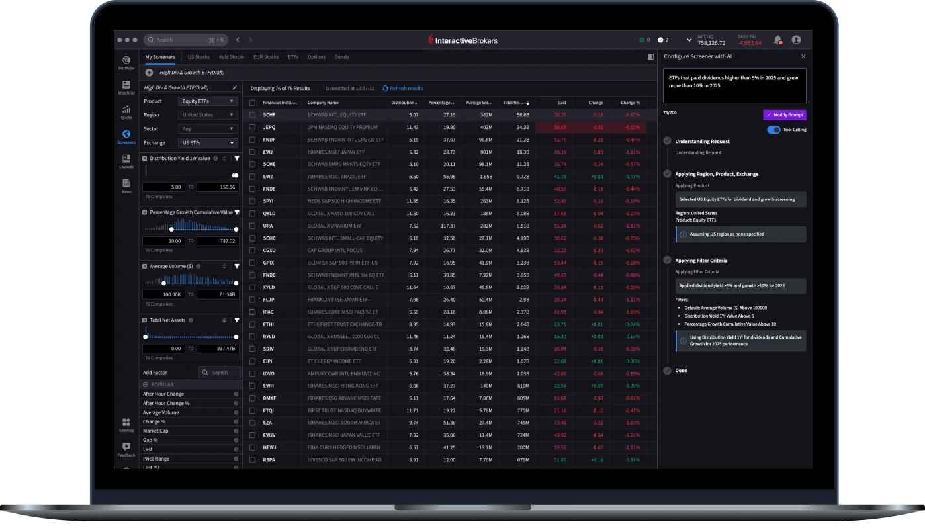The height and width of the screenshot is (532, 925).
Task: Click funnel icon on Distribution Yield filter
Action: coord(236,158)
